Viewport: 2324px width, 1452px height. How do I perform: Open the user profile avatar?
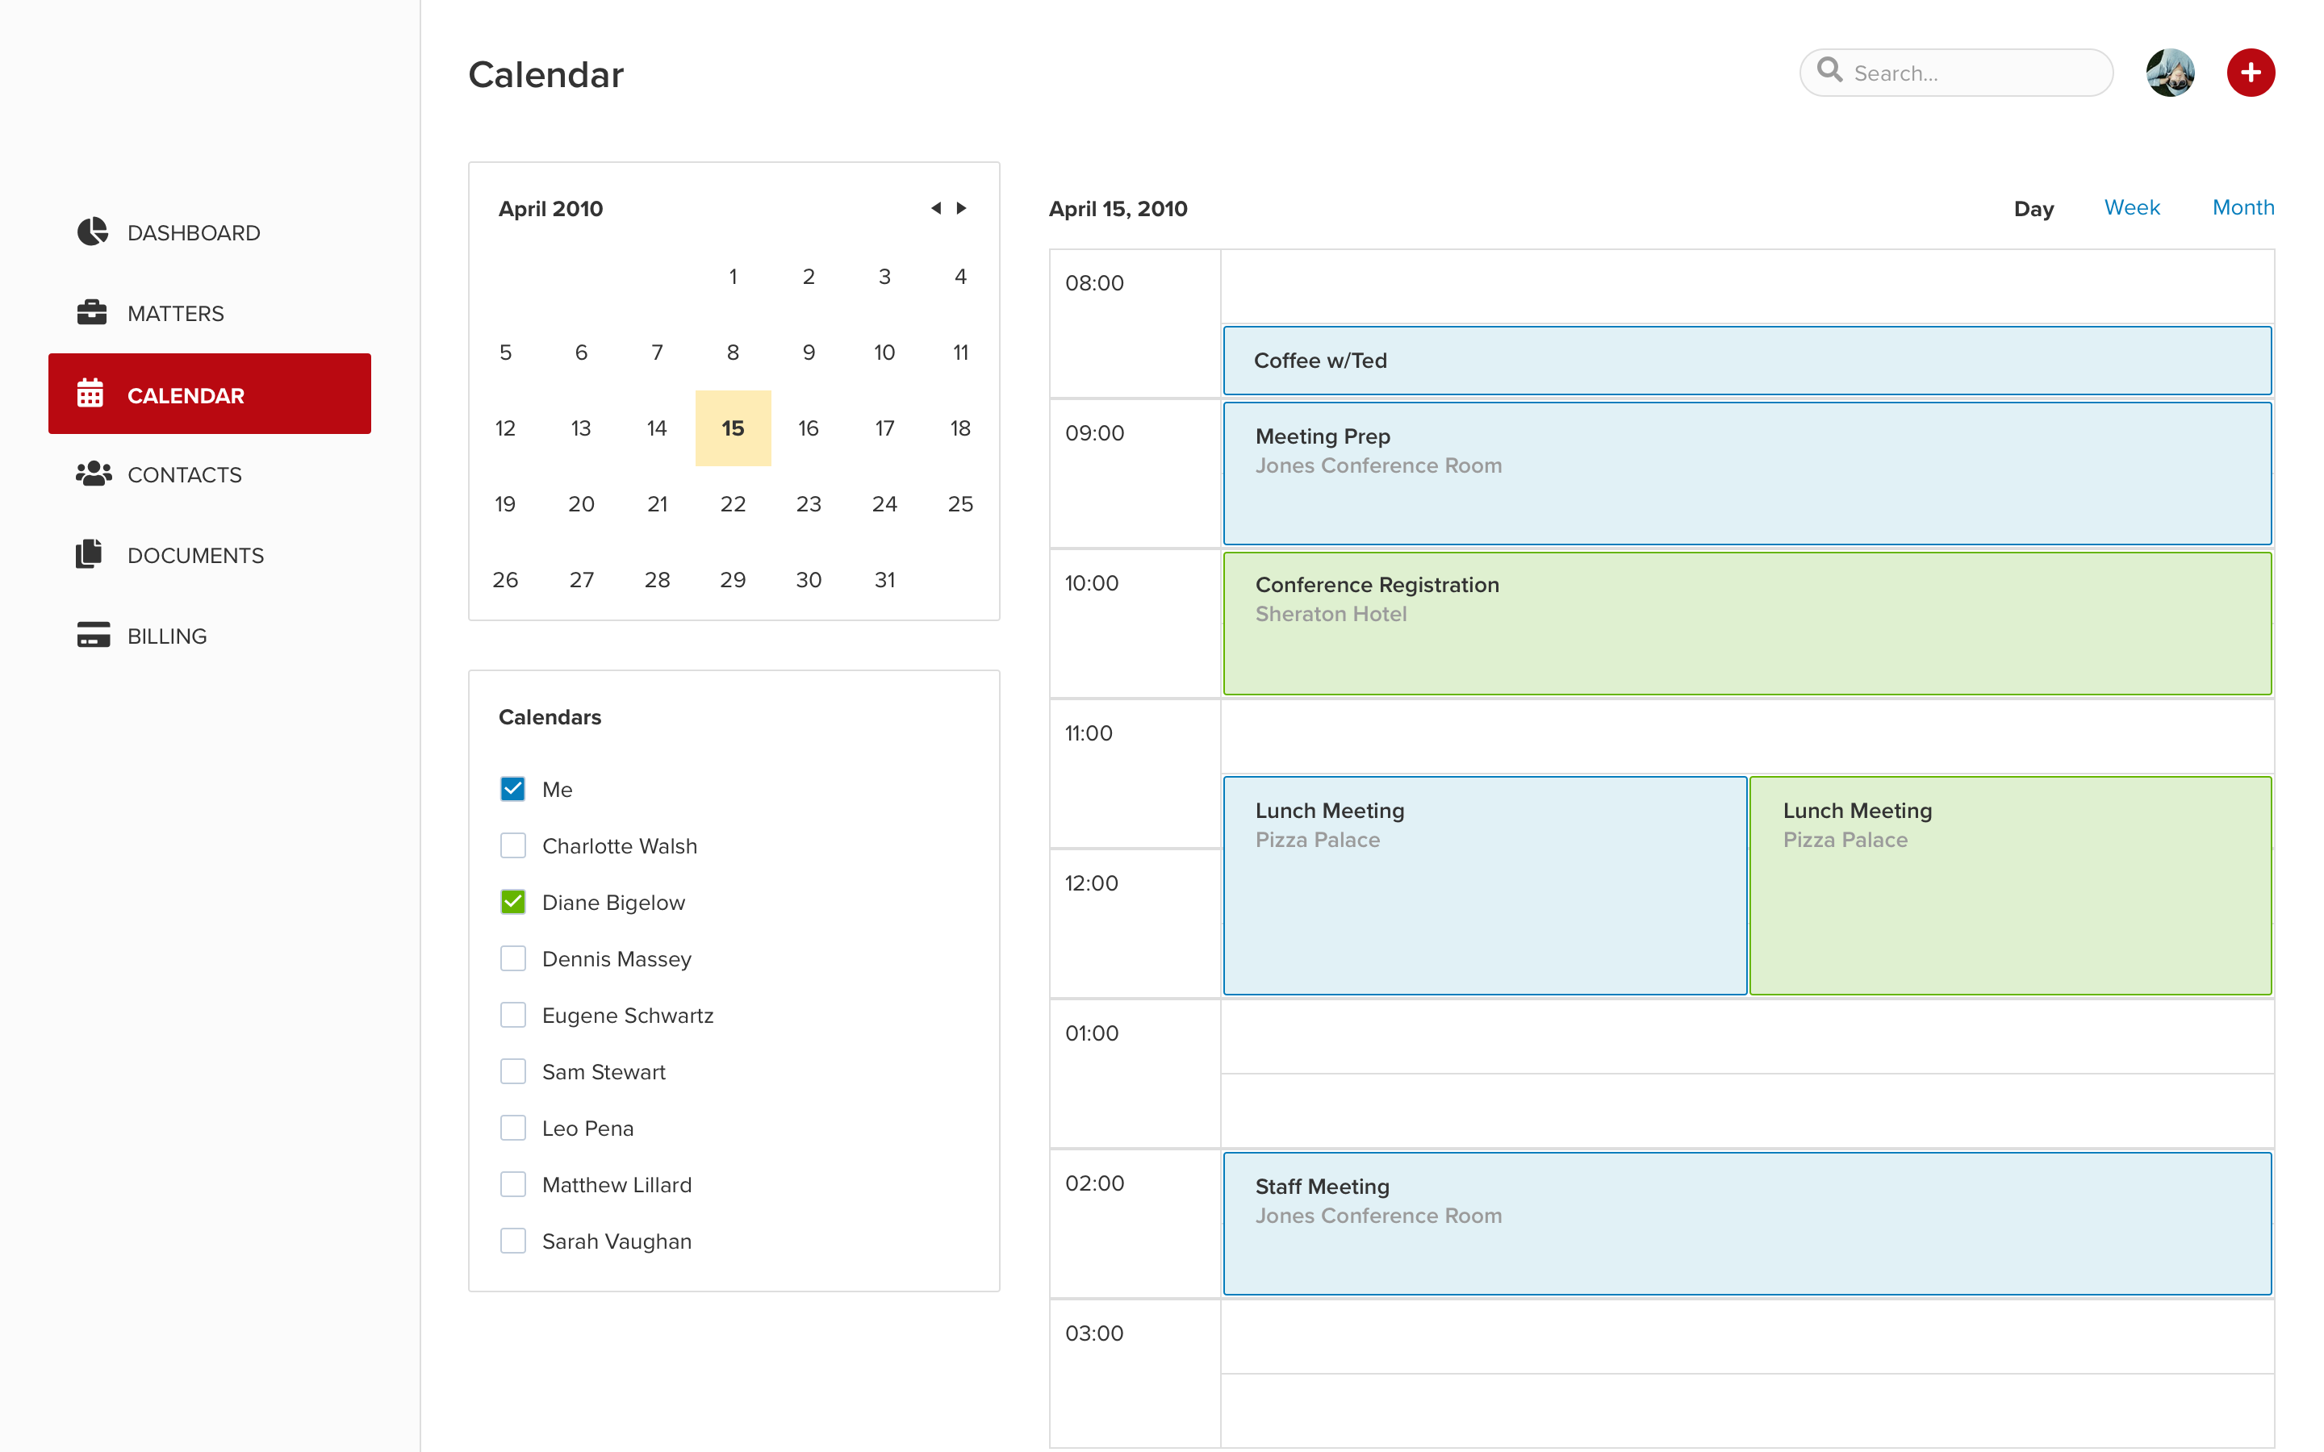pyautogui.click(x=2171, y=72)
